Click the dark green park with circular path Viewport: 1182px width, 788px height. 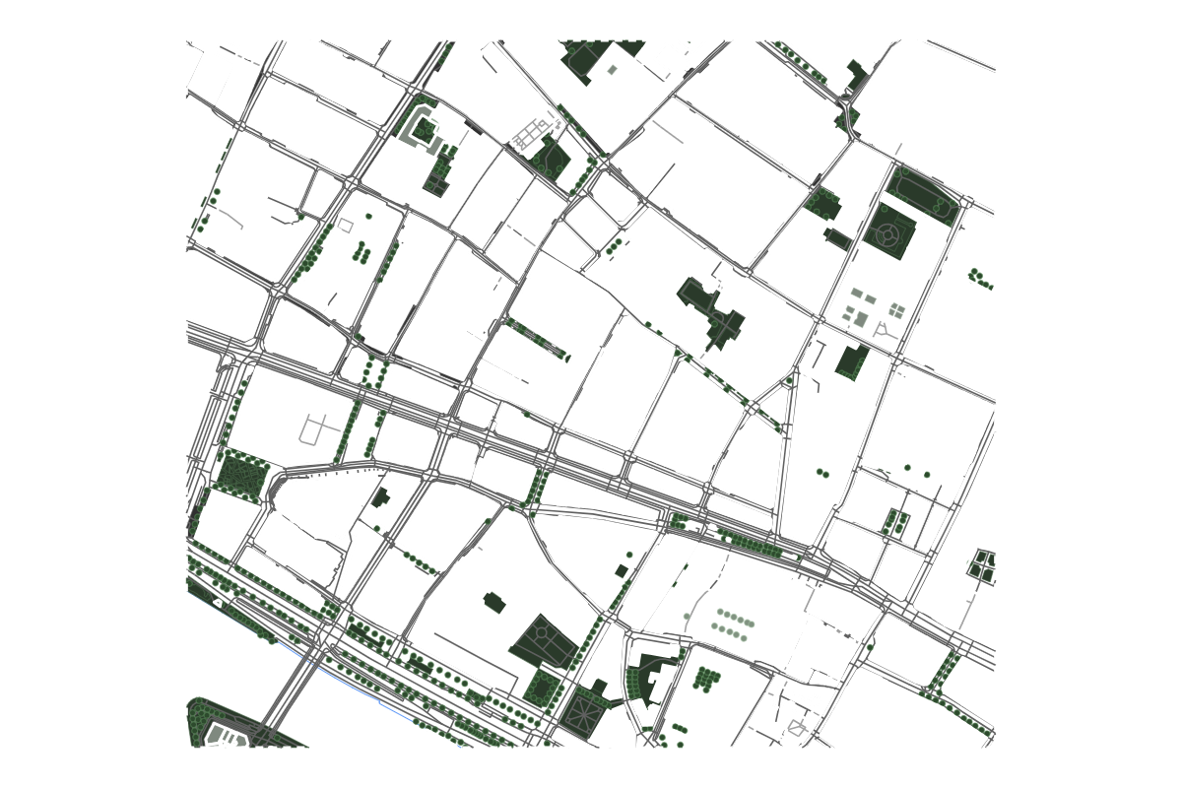pyautogui.click(x=889, y=232)
